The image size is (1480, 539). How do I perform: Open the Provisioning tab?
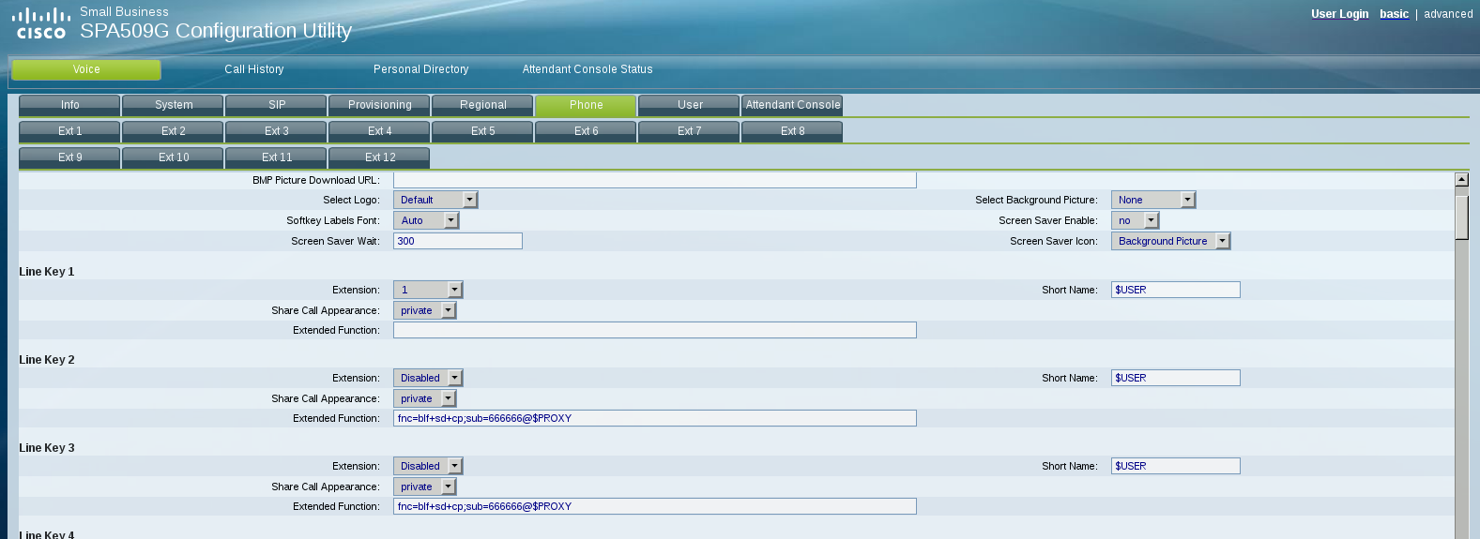(379, 105)
